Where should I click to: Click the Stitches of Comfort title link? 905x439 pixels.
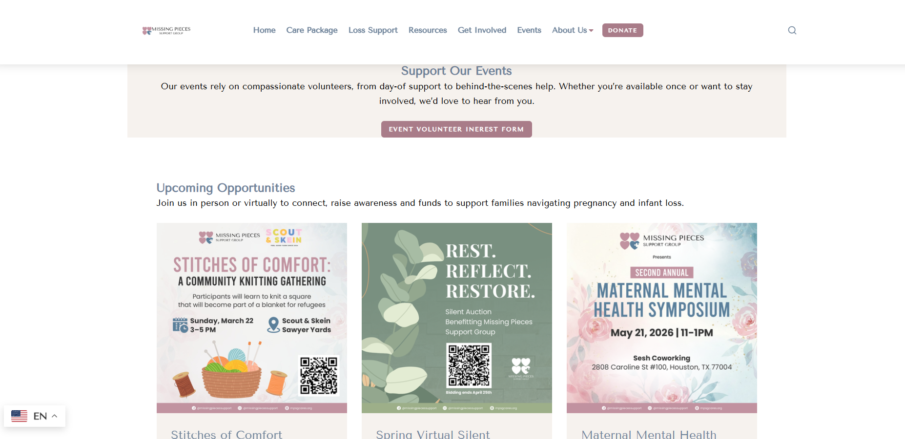(x=226, y=434)
